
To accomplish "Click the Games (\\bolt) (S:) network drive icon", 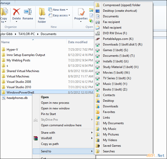I will click(98, 50).
